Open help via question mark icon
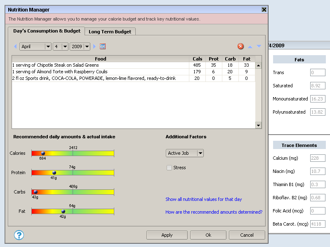This screenshot has width=330, height=247. [19, 235]
